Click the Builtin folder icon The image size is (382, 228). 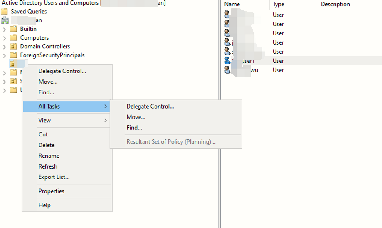pyautogui.click(x=13, y=29)
